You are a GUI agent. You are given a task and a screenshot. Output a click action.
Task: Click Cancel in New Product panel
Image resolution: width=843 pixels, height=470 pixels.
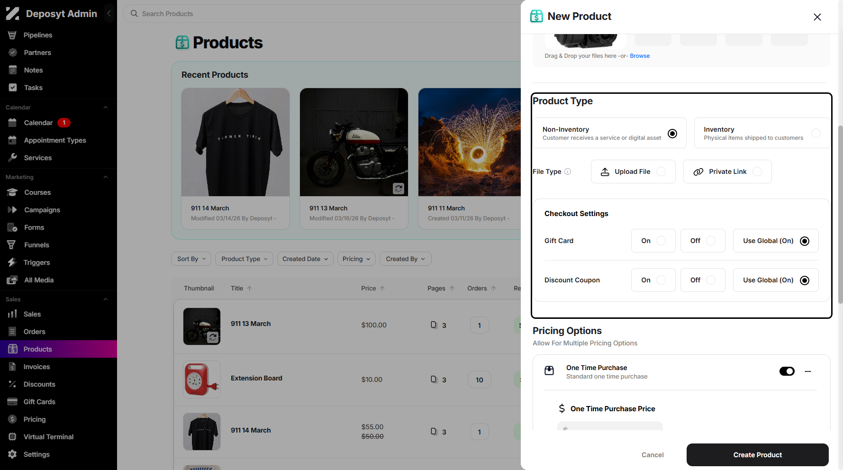[x=653, y=455]
